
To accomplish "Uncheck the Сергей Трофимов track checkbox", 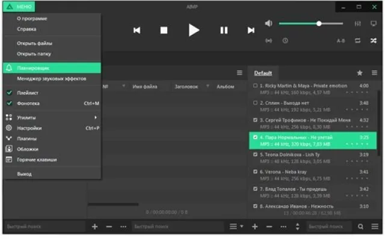I will pyautogui.click(x=255, y=120).
